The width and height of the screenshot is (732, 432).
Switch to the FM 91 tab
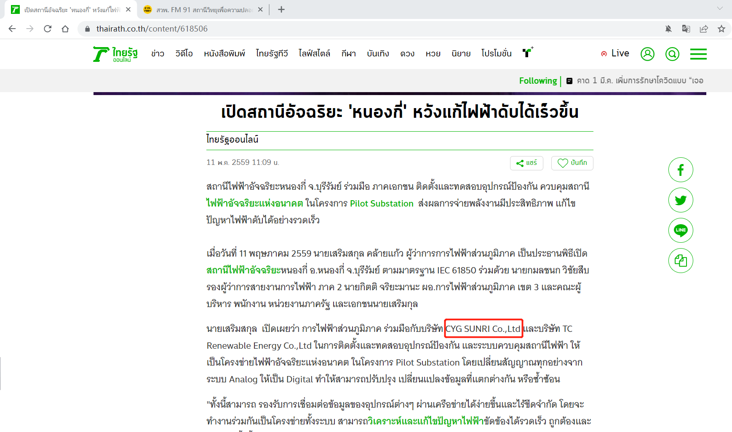pyautogui.click(x=203, y=10)
